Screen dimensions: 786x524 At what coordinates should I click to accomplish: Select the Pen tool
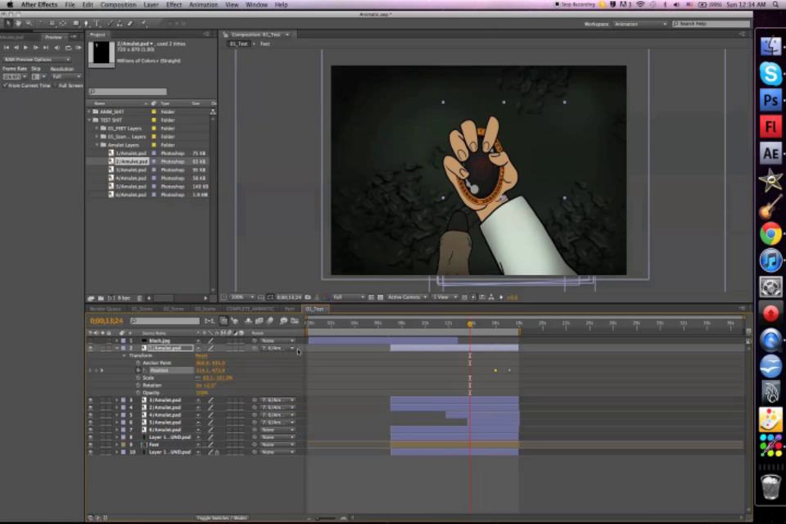[86, 23]
